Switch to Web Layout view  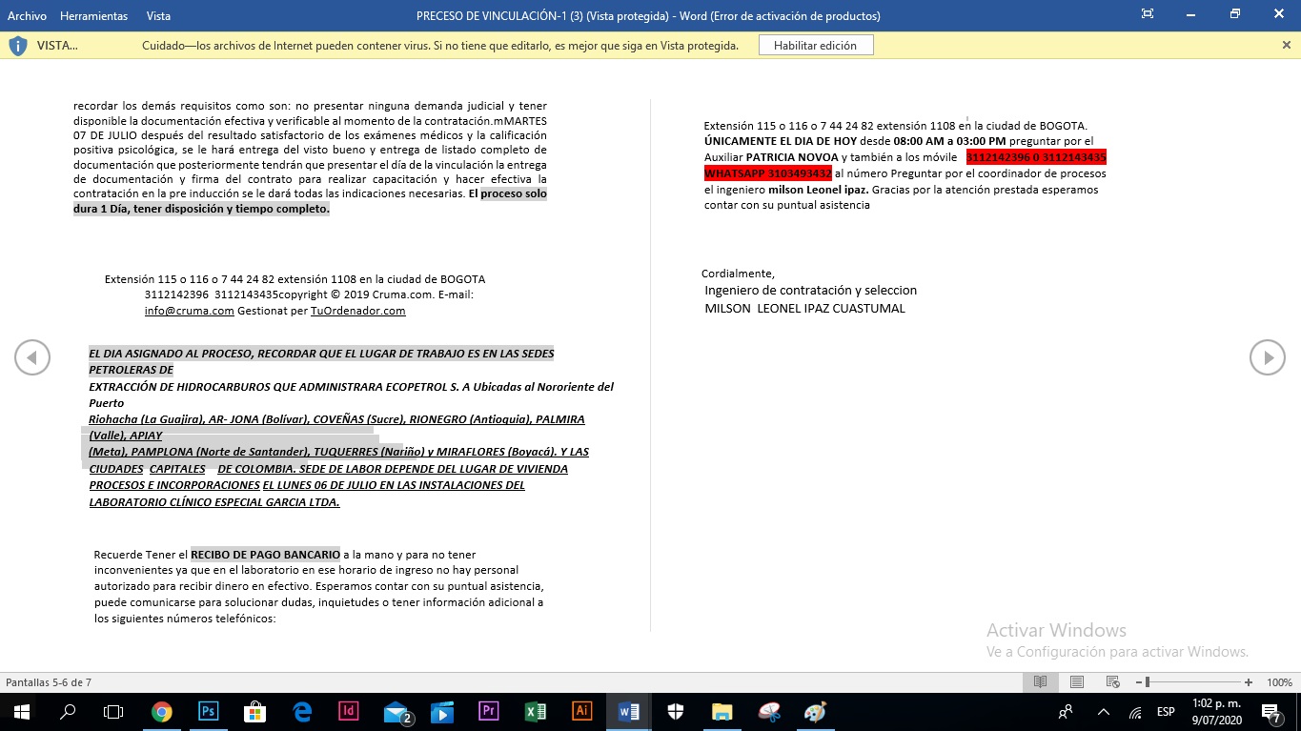coord(1112,682)
